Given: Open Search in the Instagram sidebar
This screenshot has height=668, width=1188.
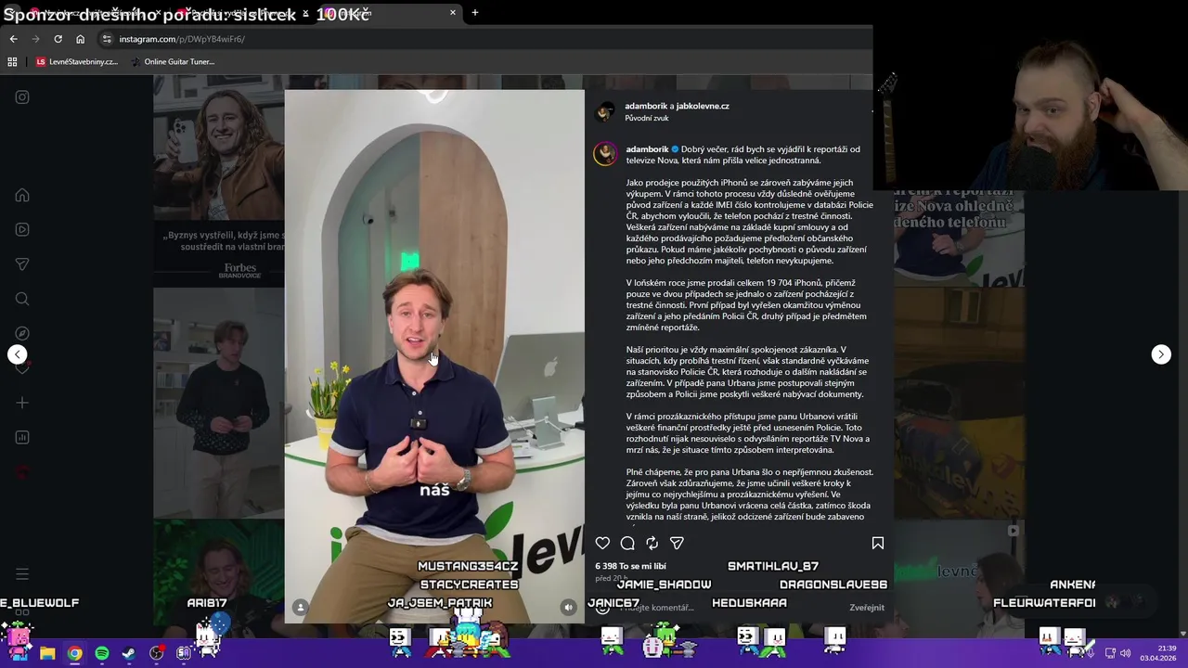Looking at the screenshot, I should 22,299.
